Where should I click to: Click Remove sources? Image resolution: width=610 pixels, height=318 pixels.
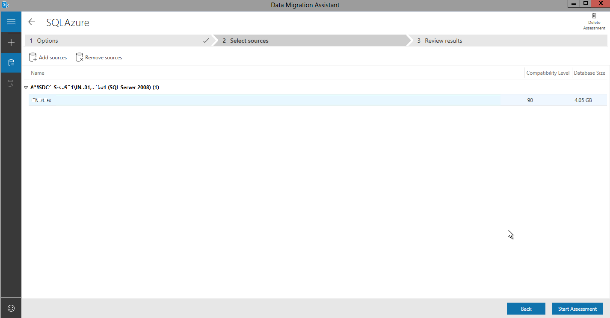[99, 57]
